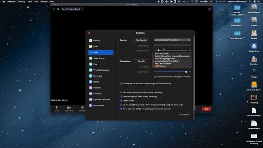Screen dimensions: 263x148
Task: Open Meeting menu in menu bar
Action: 21,2
